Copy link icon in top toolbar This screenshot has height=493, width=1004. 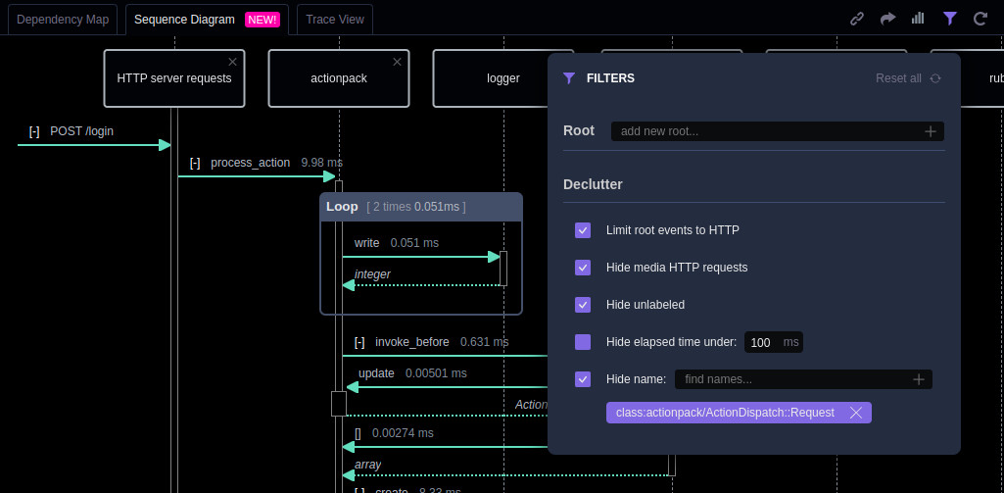point(857,19)
